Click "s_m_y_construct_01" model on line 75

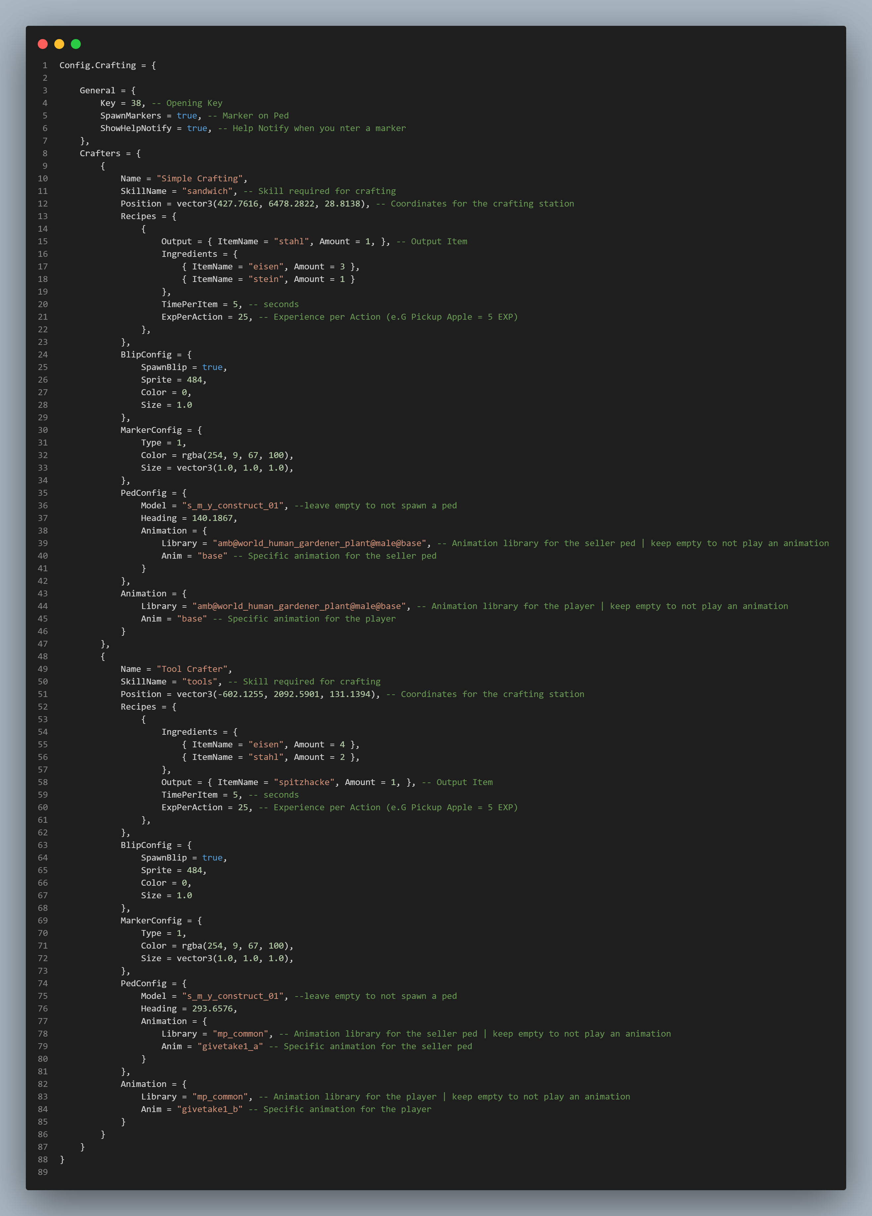[x=233, y=996]
